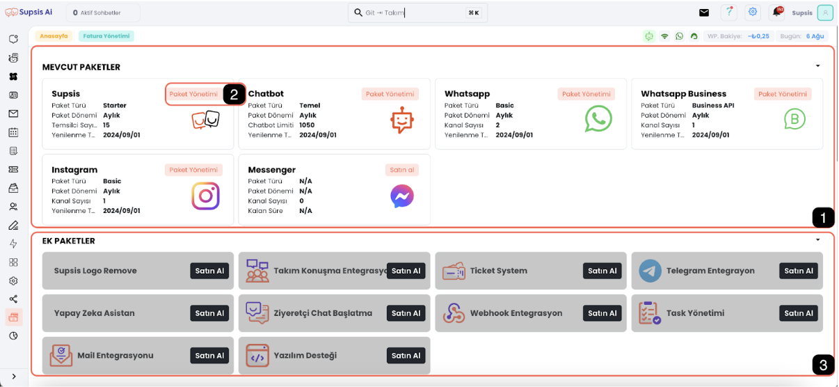Open the blue gear settings in the top bar

point(753,13)
